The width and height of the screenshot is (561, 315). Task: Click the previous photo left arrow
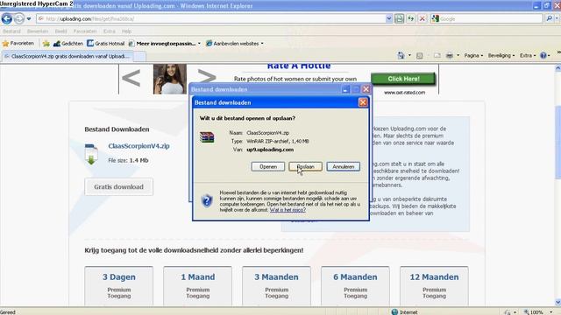(131, 78)
